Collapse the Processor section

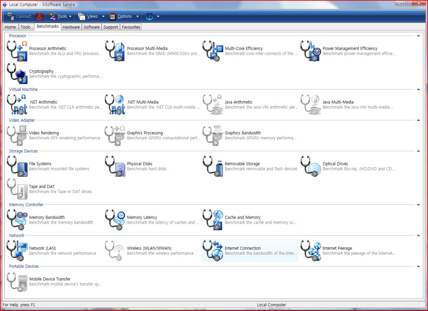point(418,36)
